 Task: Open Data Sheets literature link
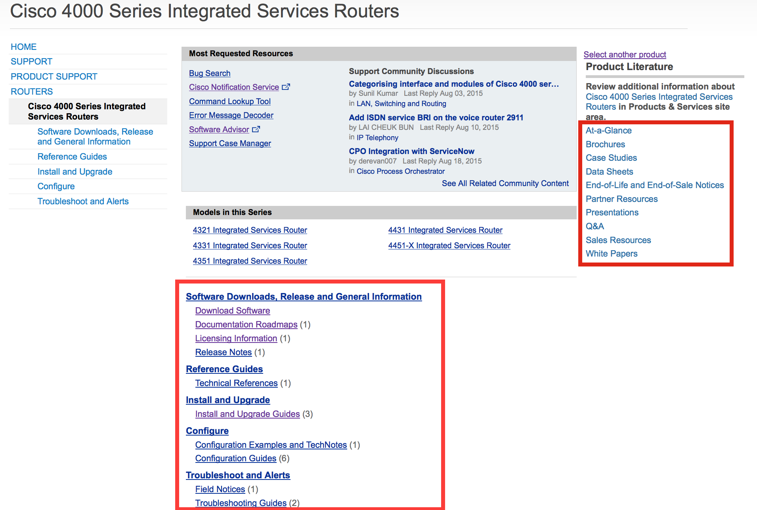pyautogui.click(x=609, y=172)
